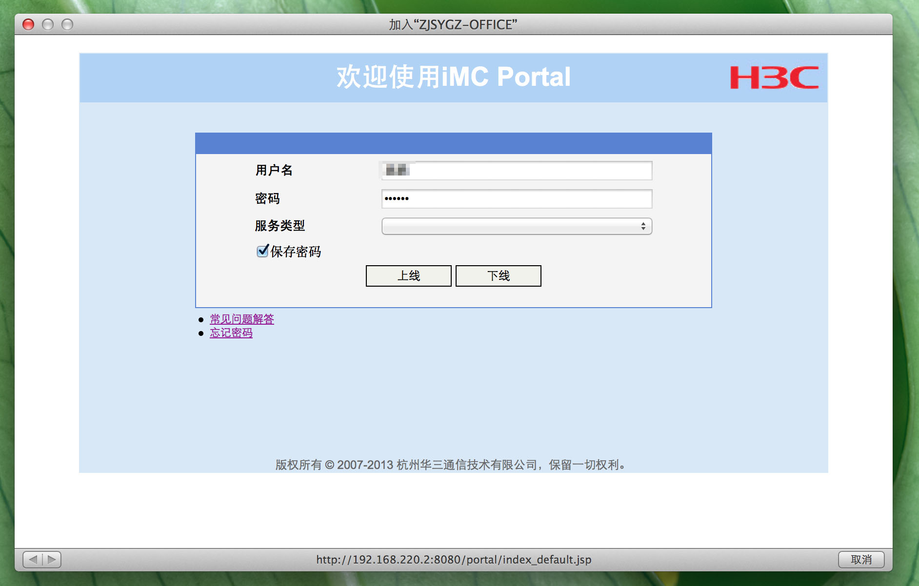Click the portal URL in the status bar
The width and height of the screenshot is (919, 586).
pos(454,560)
